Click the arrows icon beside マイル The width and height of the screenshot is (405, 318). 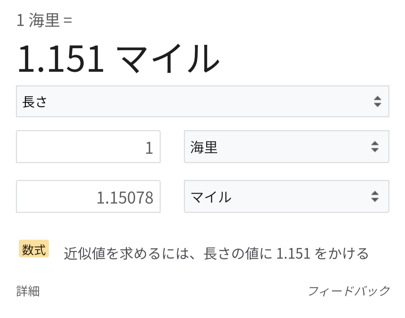click(x=375, y=197)
